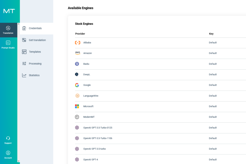Click the ModernMT logo

coord(77,117)
